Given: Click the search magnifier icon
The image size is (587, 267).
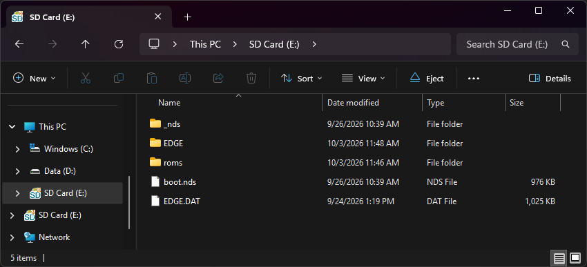Looking at the screenshot, I should coord(566,44).
